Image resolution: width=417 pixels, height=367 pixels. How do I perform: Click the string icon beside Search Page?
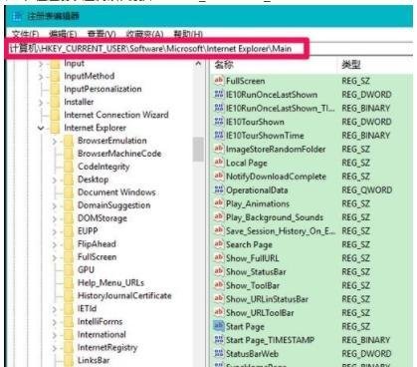click(x=219, y=244)
